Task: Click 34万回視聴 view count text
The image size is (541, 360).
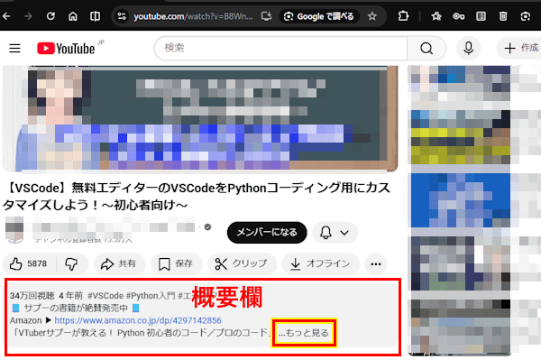Action: tap(32, 296)
